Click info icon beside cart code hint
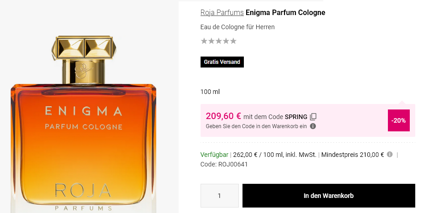Viewport: 423px width, 213px height. [313, 126]
